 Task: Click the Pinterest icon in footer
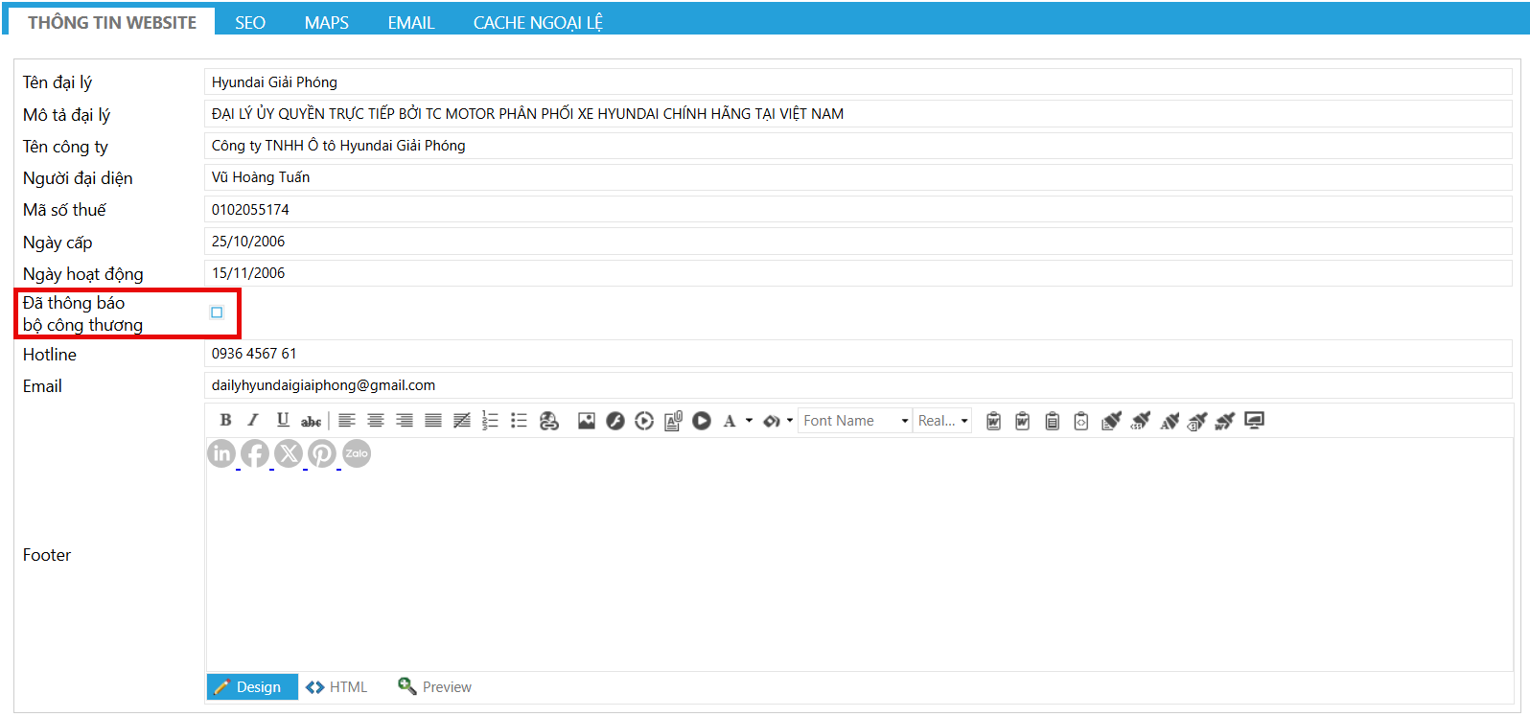[322, 453]
